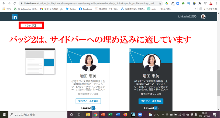Click the LinkedIn logo in header

[x=15, y=17]
